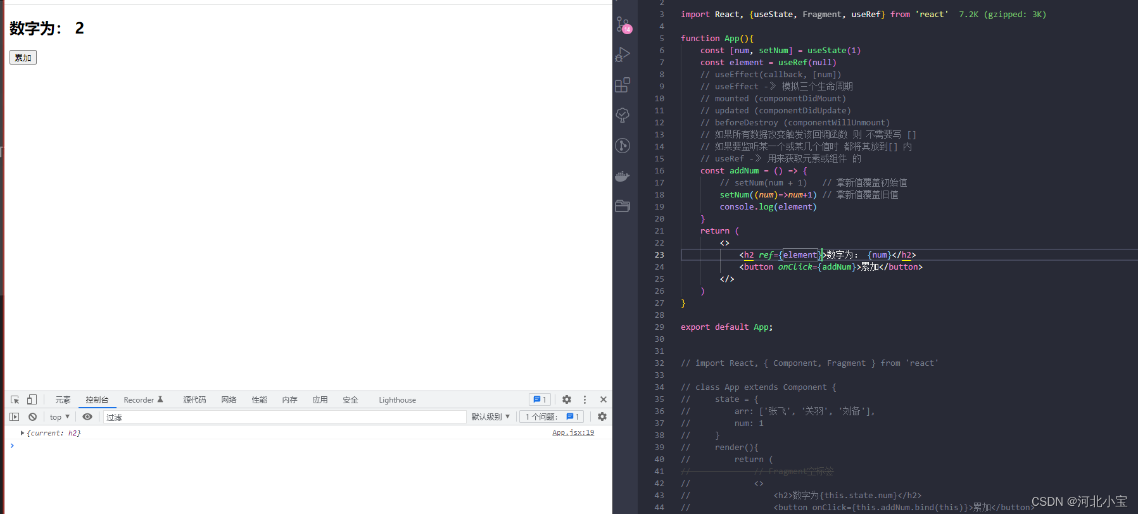
Task: Click line number 23 in the editor
Action: point(659,255)
